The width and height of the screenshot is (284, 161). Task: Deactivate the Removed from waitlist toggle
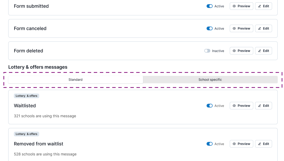[209, 144]
